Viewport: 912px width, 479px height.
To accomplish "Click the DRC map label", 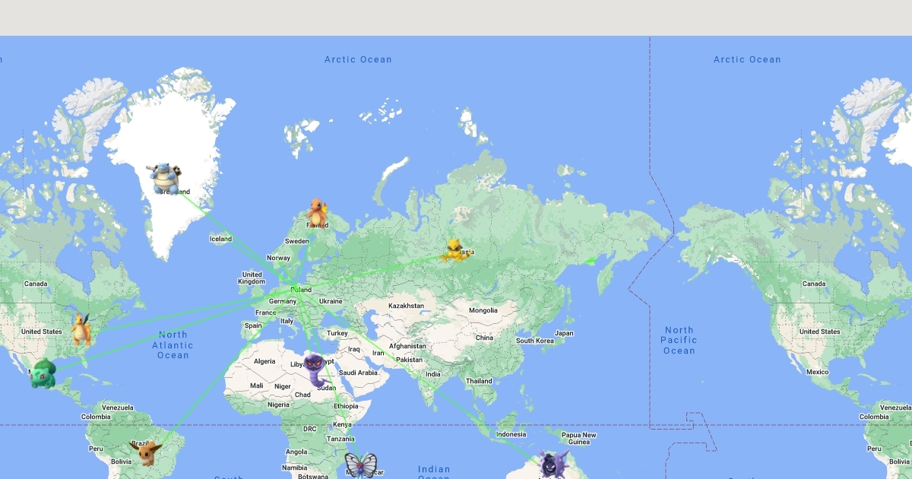I will pos(310,429).
